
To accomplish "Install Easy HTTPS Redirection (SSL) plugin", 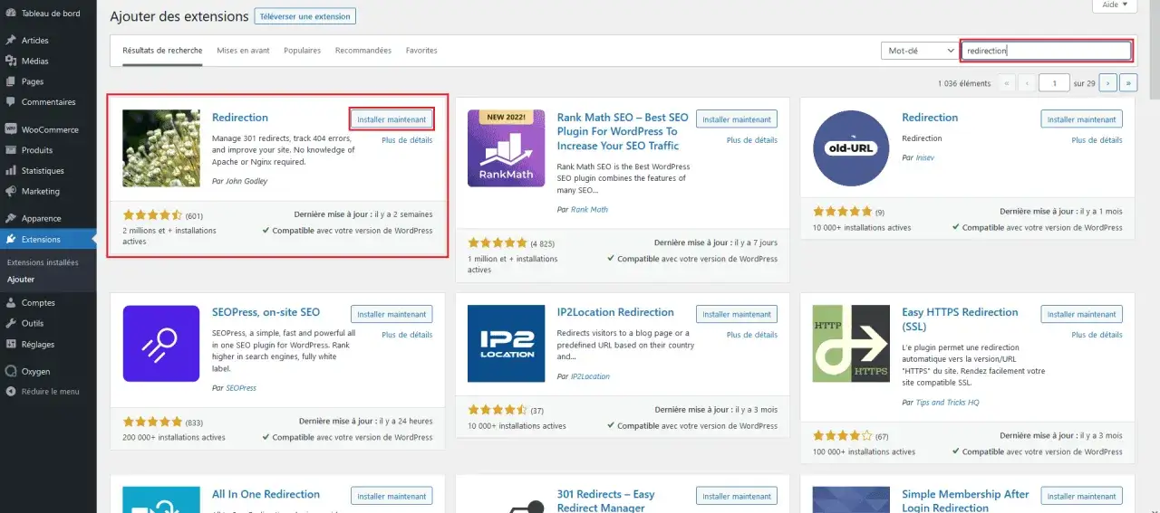I will tap(1082, 314).
